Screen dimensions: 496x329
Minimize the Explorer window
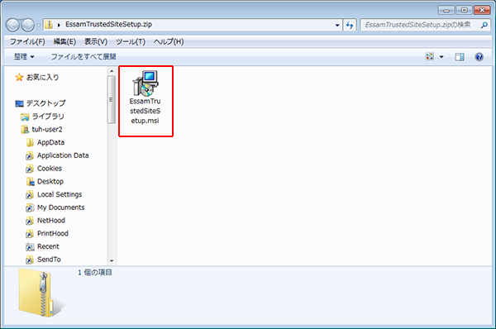click(446, 11)
